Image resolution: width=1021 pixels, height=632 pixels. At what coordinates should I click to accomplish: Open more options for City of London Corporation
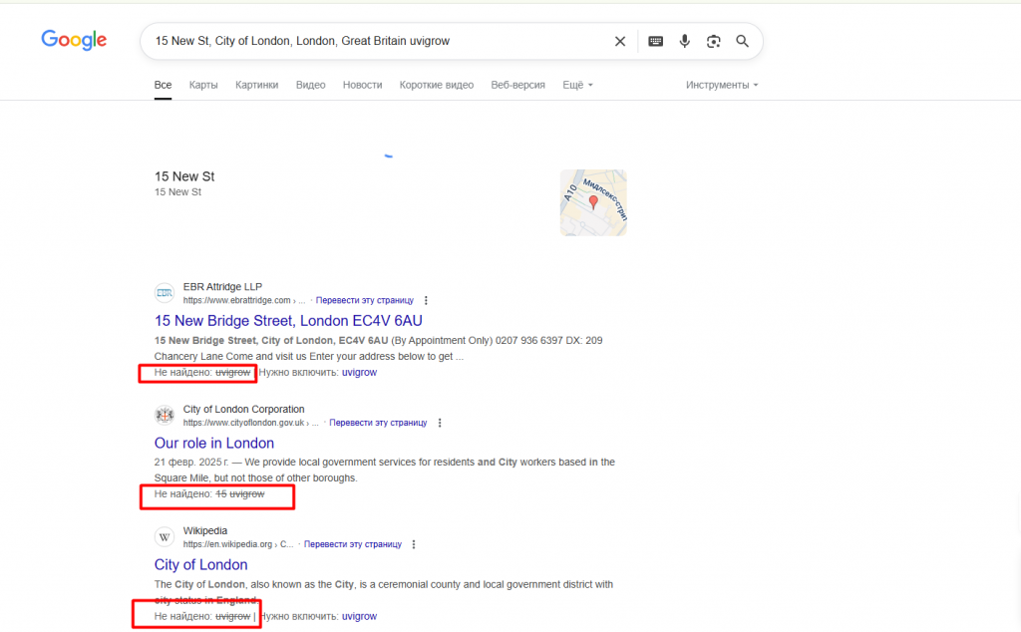coord(440,423)
